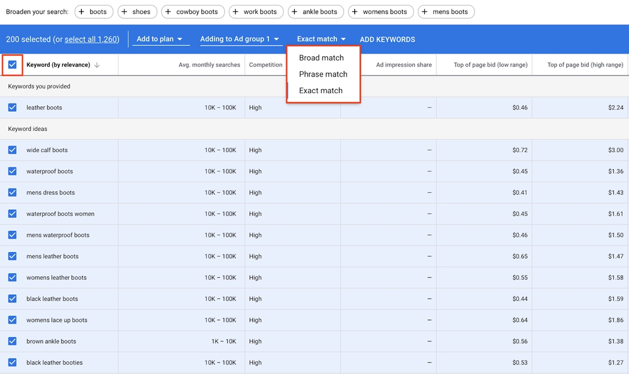Add womens boots suggestion chip
Screen dimensions: 629x374
point(381,12)
